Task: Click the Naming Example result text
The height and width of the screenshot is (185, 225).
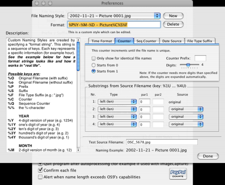Action: (x=157, y=150)
